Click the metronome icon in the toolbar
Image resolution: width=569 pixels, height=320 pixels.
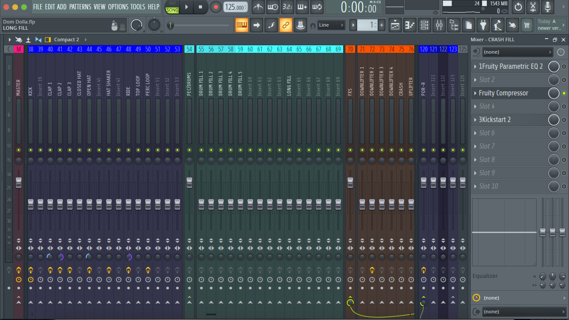click(258, 7)
